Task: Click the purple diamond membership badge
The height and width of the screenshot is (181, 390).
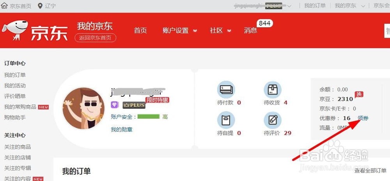Action: click(115, 105)
